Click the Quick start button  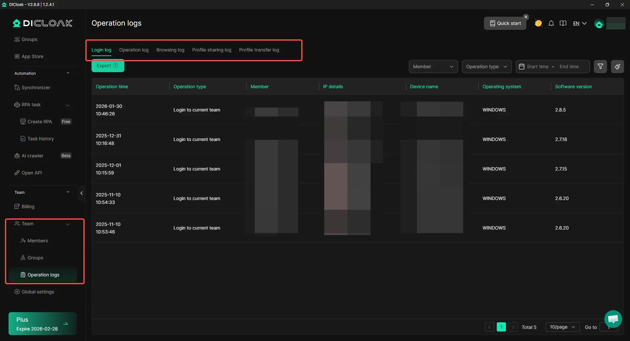(x=505, y=23)
